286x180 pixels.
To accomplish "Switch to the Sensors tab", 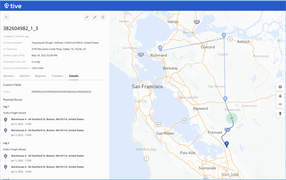I will coord(8,76).
